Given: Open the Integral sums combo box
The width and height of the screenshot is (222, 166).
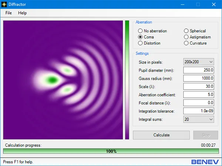Looking at the screenshot, I should 199,119.
